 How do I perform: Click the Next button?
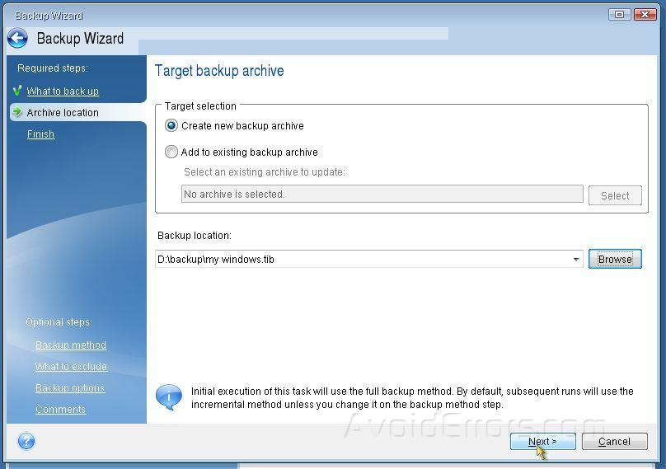point(542,442)
